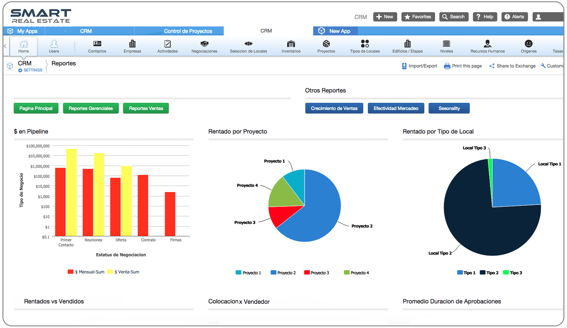567x328 pixels.
Task: Click the Reportes Ventas button
Action: (x=146, y=108)
